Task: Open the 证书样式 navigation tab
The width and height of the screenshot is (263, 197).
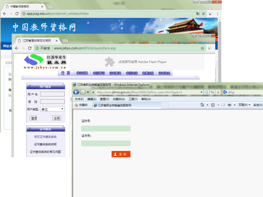Action: [x=164, y=73]
